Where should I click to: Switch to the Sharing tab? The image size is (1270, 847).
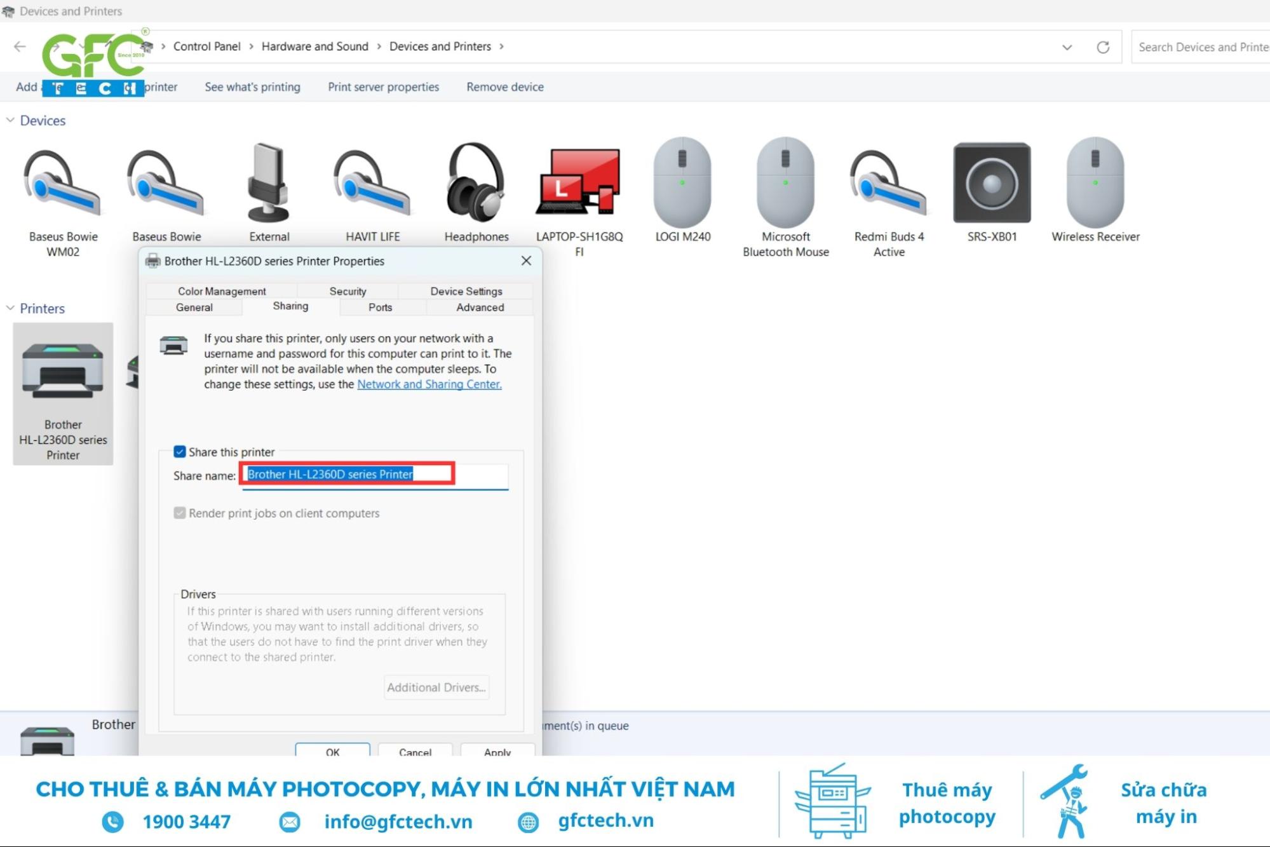pos(290,306)
